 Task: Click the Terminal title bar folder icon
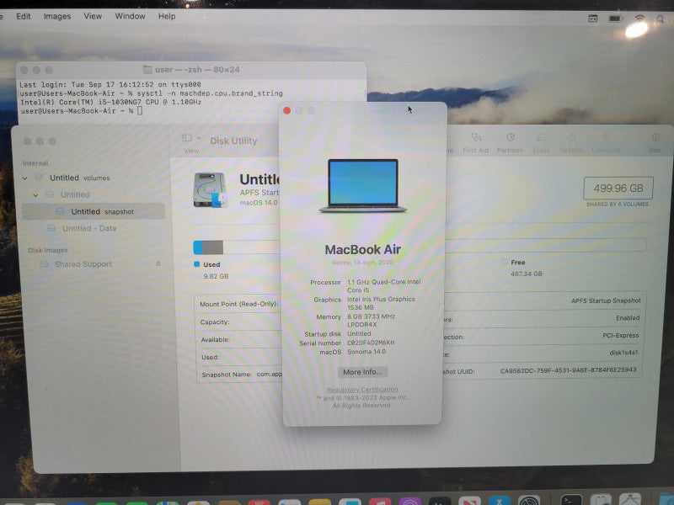pyautogui.click(x=147, y=70)
